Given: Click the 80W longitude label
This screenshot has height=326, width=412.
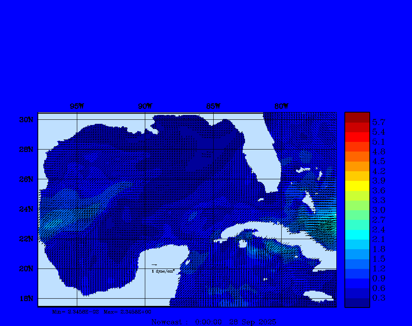Looking at the screenshot, I should click(281, 106).
